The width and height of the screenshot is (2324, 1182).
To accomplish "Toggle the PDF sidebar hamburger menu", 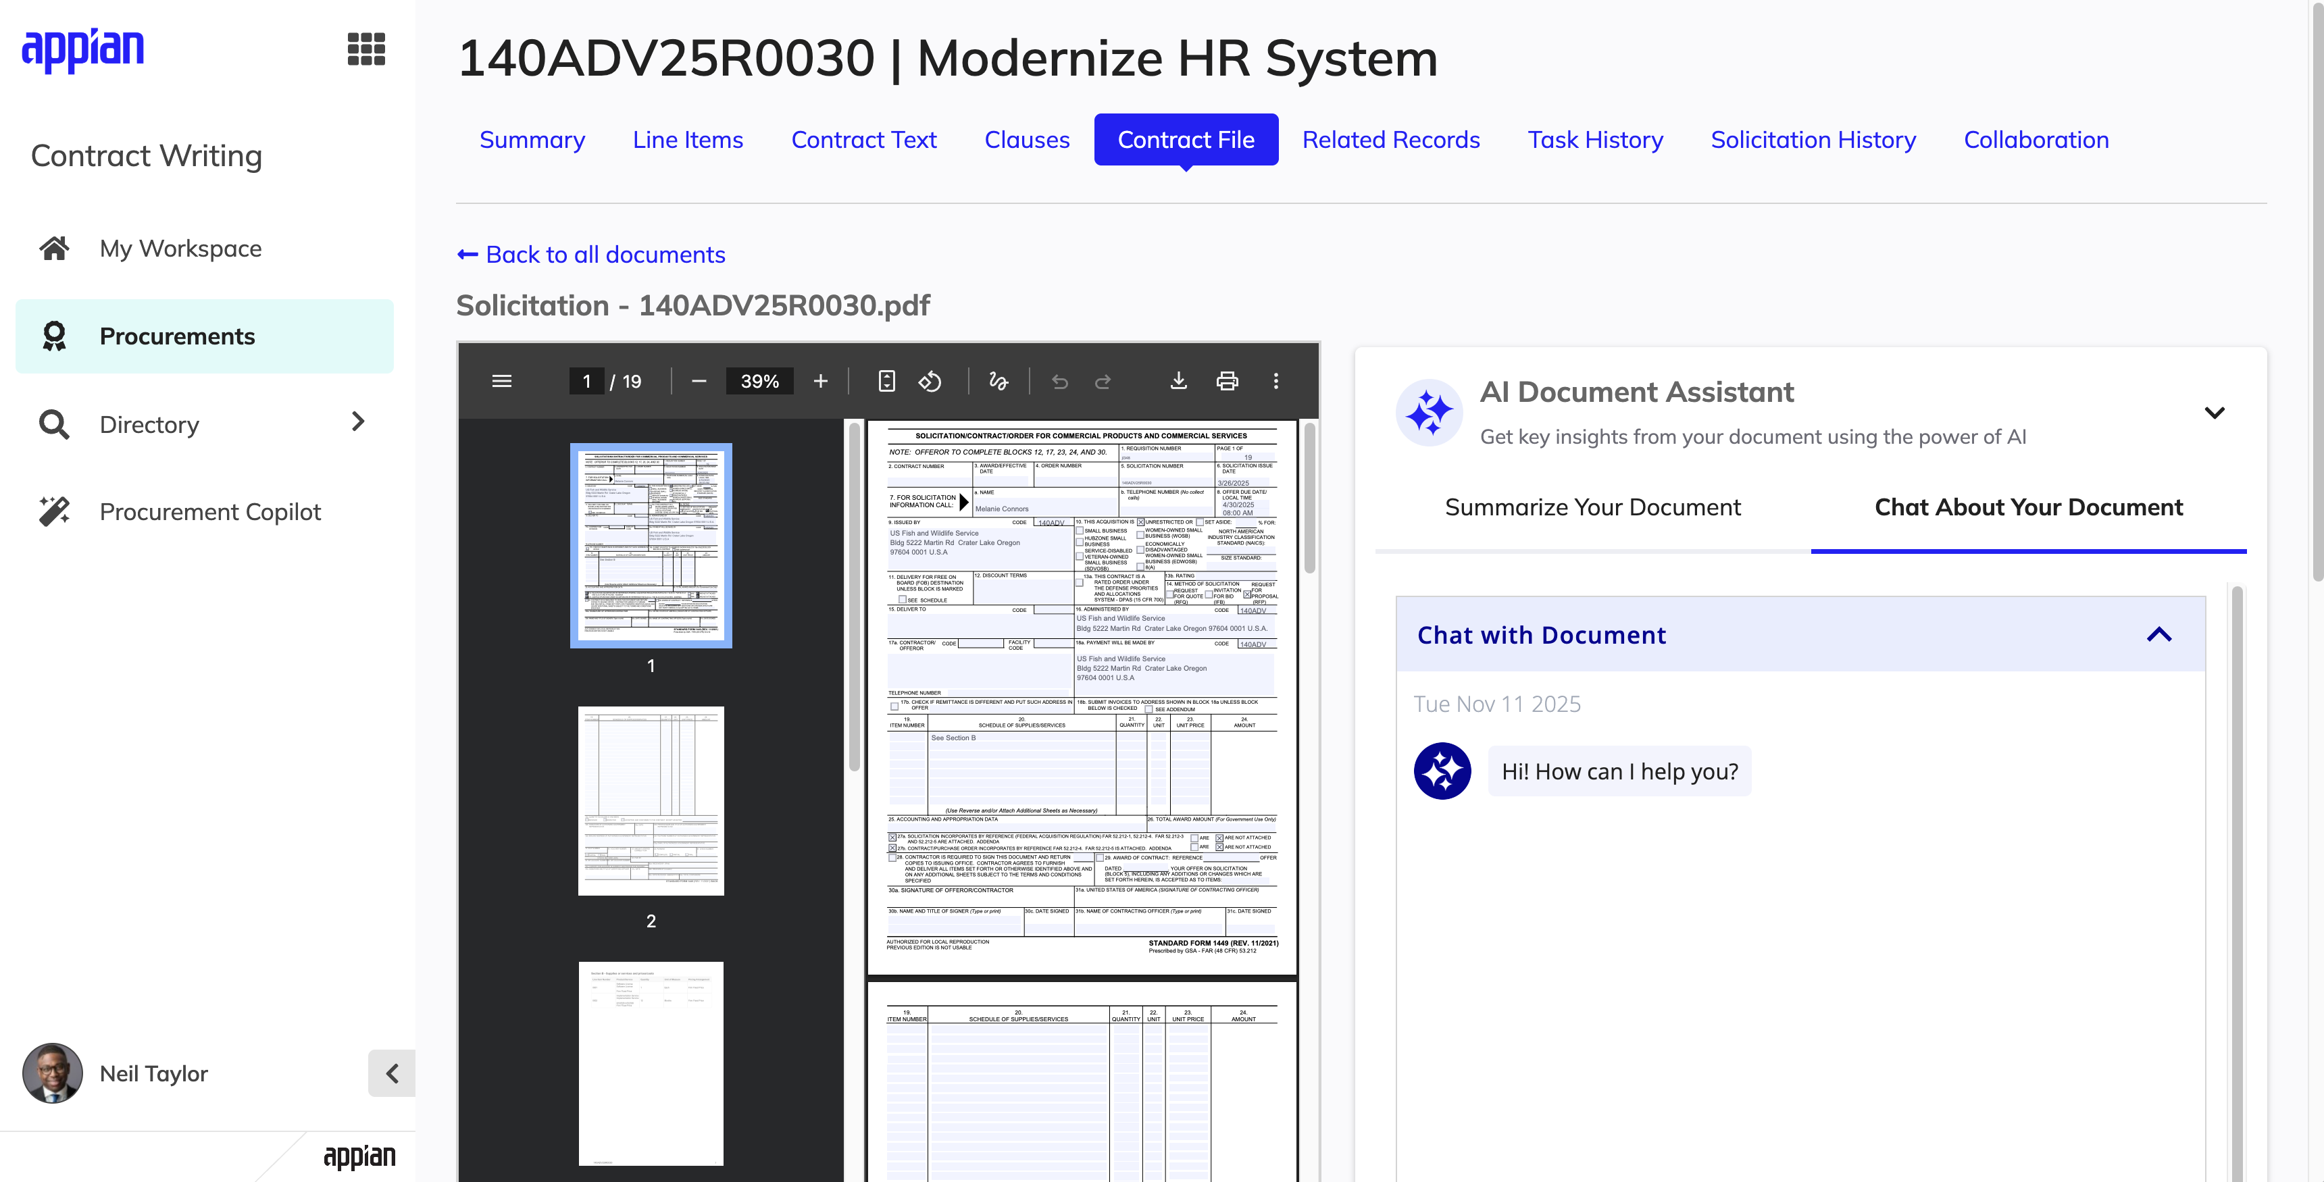I will (501, 381).
